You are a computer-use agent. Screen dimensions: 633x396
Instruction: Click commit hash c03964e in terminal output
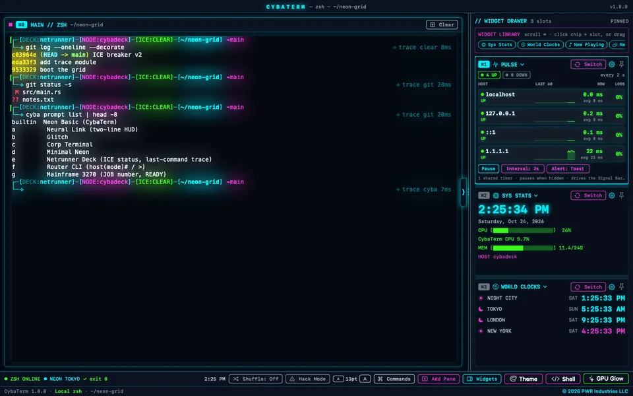(x=24, y=55)
